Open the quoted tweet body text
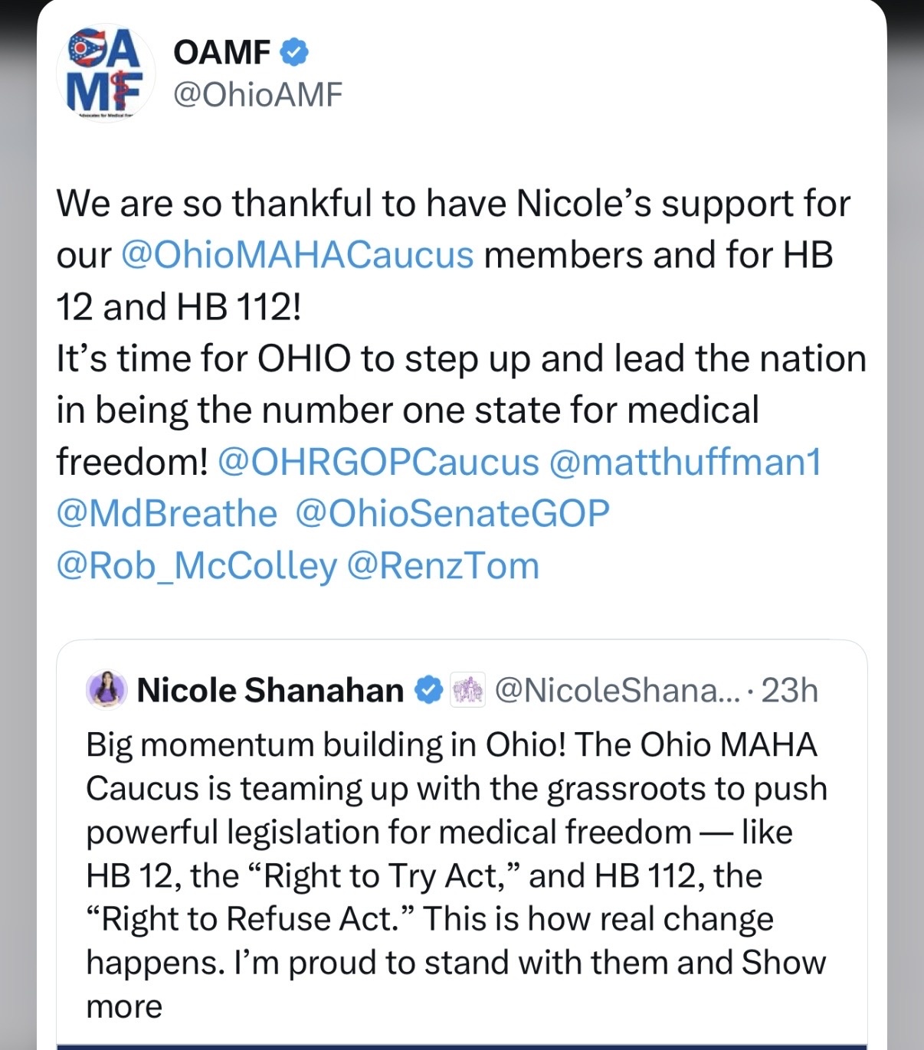This screenshot has height=1050, width=924. (x=457, y=875)
